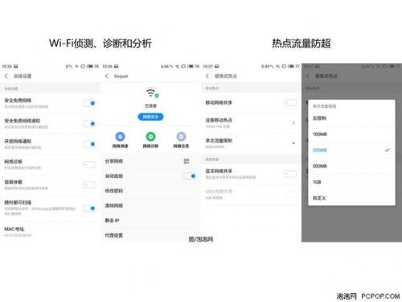Tap the 分享网络 row label
The image size is (402, 302).
114,161
